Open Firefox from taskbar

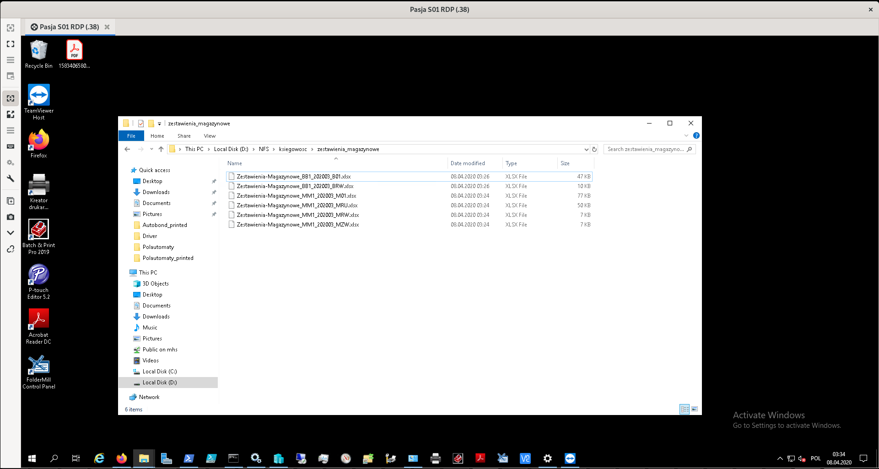(x=121, y=458)
